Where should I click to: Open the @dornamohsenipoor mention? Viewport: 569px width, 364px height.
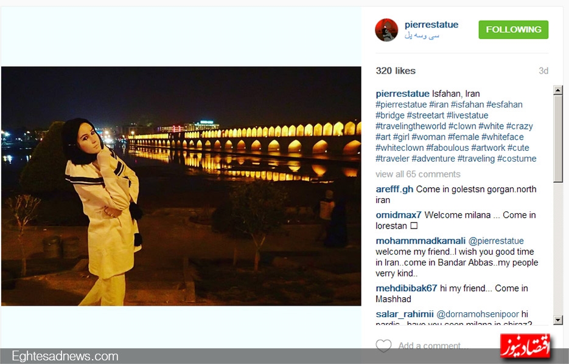coord(478,314)
